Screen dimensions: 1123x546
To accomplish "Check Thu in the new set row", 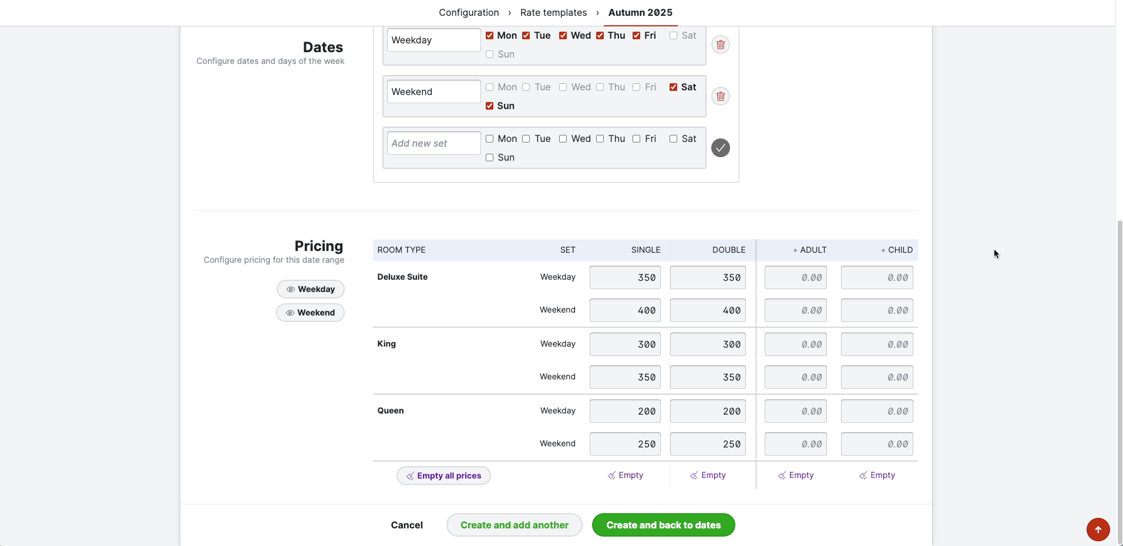I will (600, 139).
